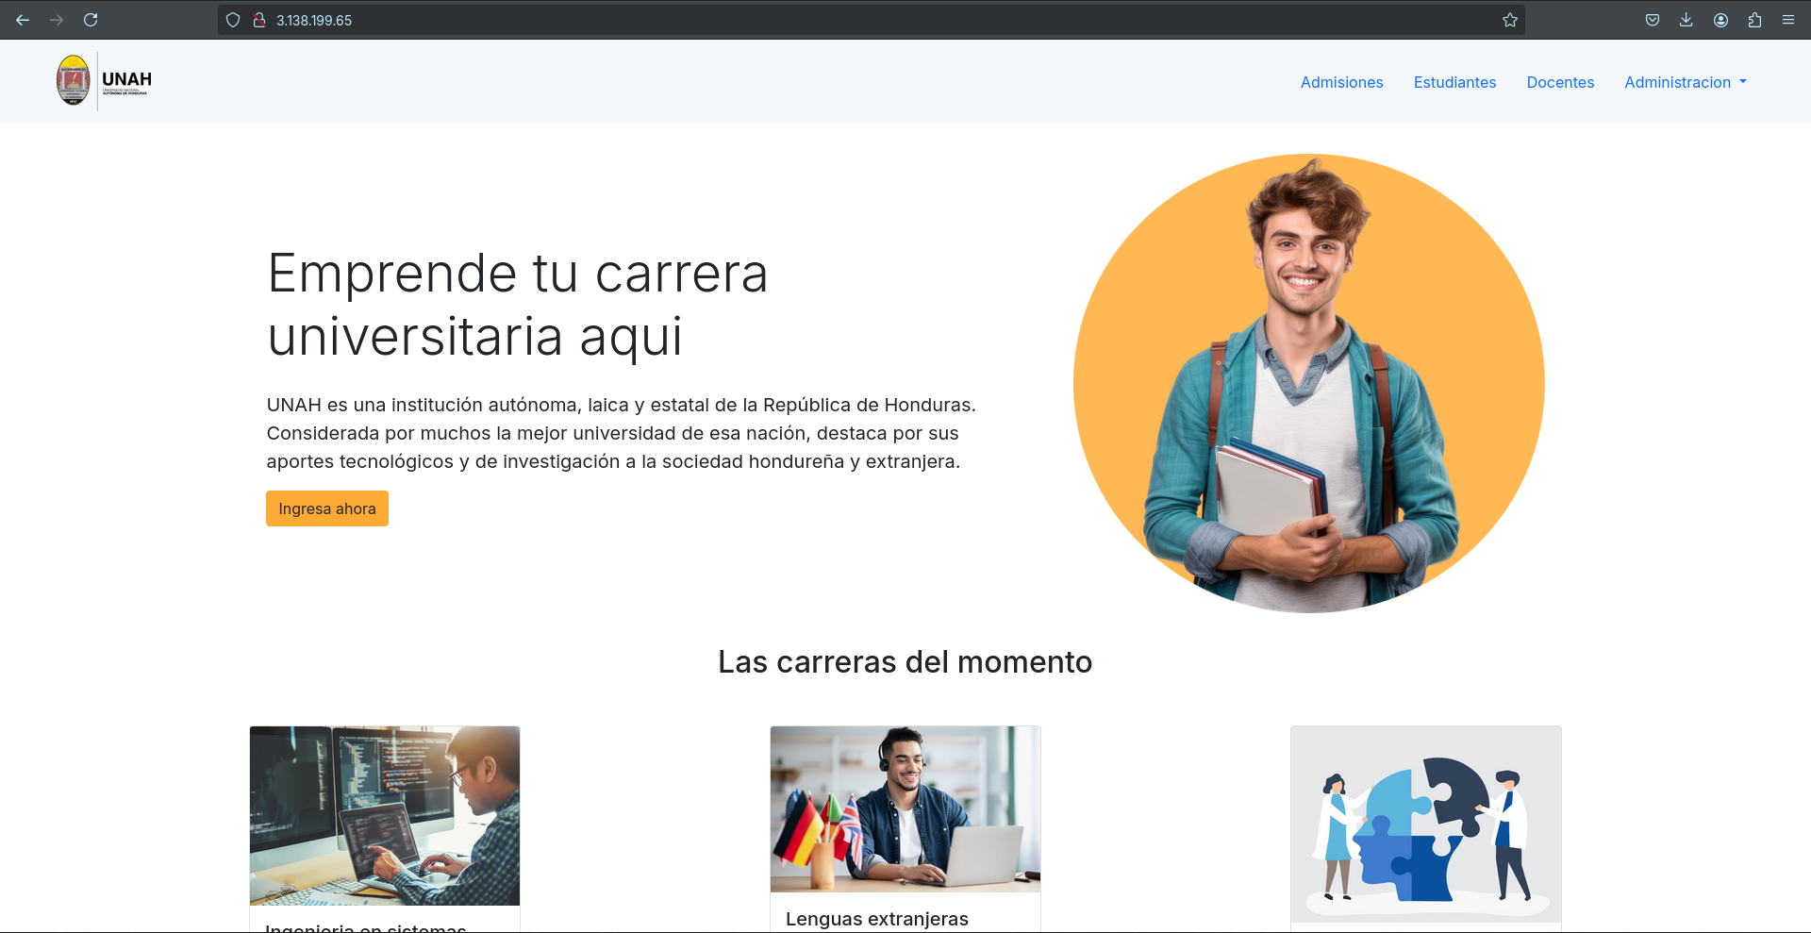This screenshot has height=933, width=1811.
Task: Open the Docentes nav link
Action: coord(1560,82)
